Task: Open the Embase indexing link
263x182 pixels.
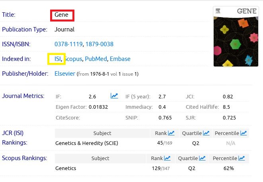Action: (x=120, y=59)
